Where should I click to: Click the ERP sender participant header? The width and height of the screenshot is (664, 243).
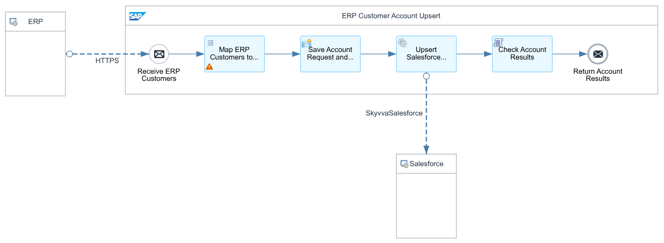tap(36, 22)
